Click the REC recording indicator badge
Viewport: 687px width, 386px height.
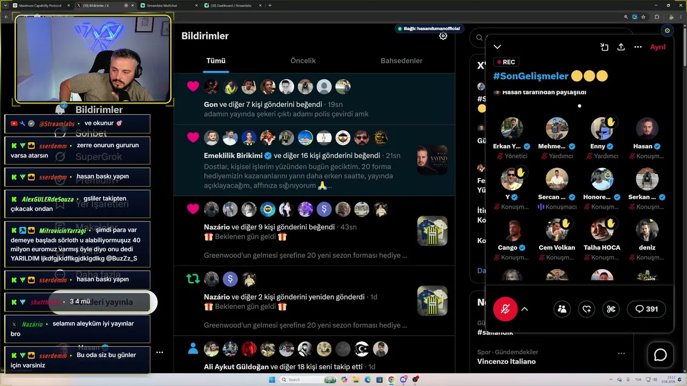pyautogui.click(x=506, y=62)
